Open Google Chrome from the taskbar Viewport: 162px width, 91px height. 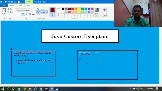coord(41,89)
